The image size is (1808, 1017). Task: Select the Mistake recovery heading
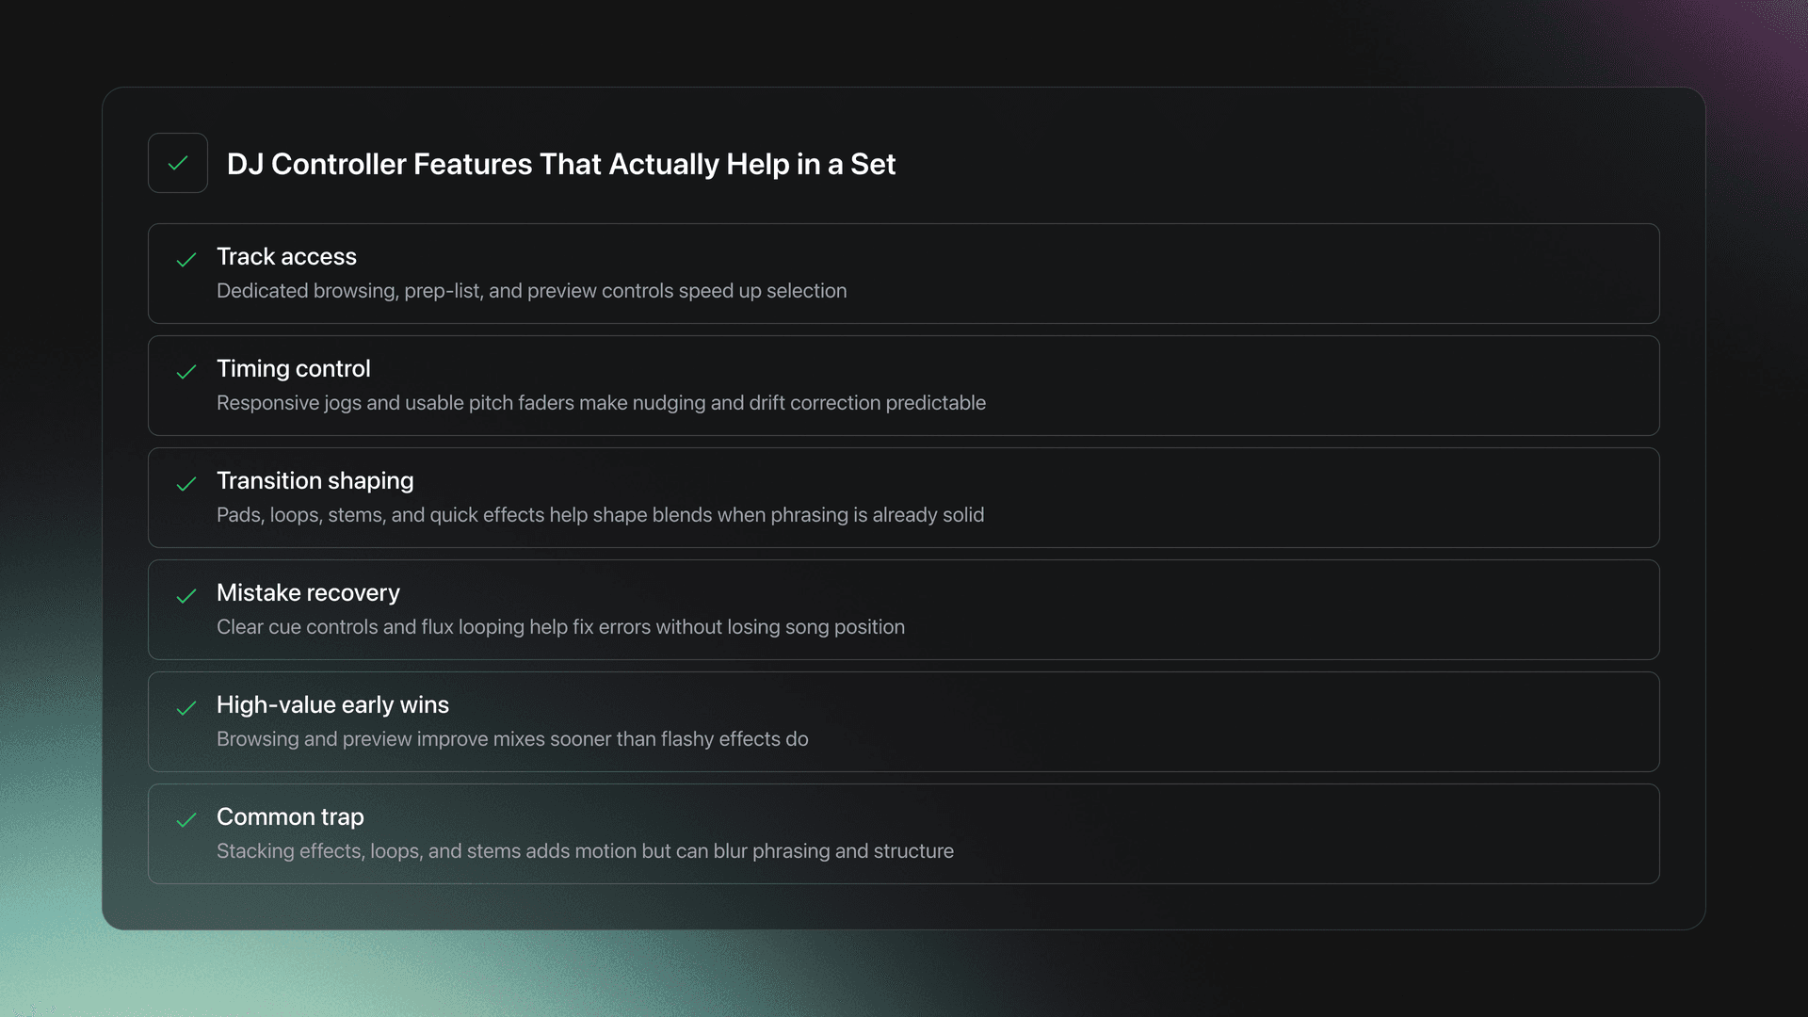[x=308, y=592]
